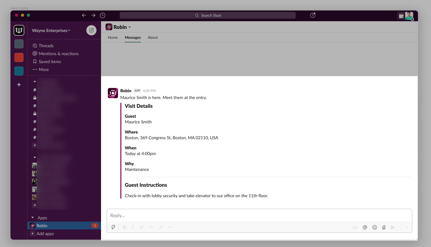Screen dimensions: 431x247
Task: Click the "Maintenance" visit reason text
Action: (137, 169)
